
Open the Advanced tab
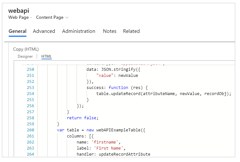44,31
